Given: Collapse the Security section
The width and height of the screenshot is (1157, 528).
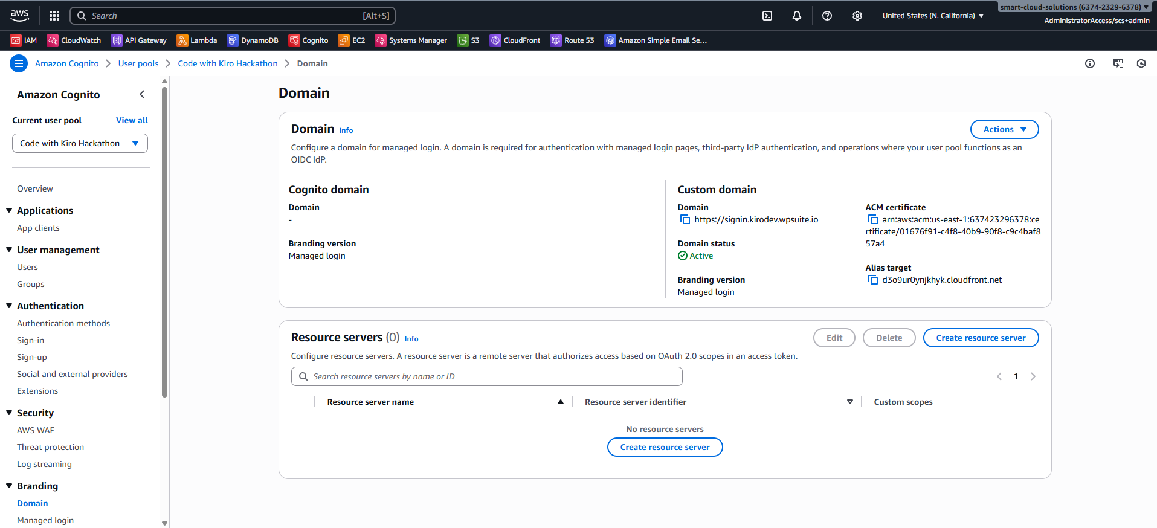Looking at the screenshot, I should point(9,413).
